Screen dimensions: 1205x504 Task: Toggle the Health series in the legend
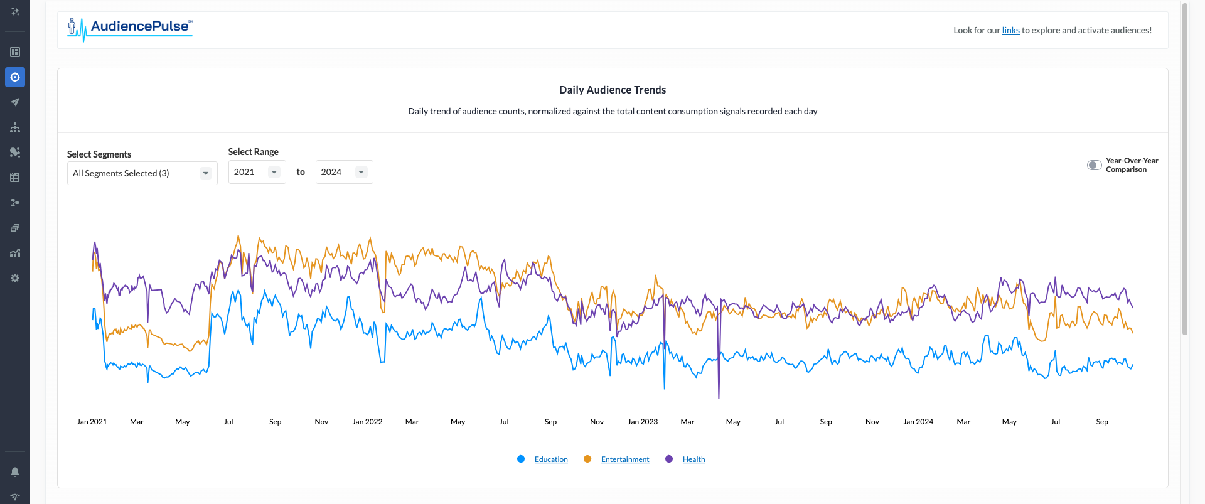point(694,459)
